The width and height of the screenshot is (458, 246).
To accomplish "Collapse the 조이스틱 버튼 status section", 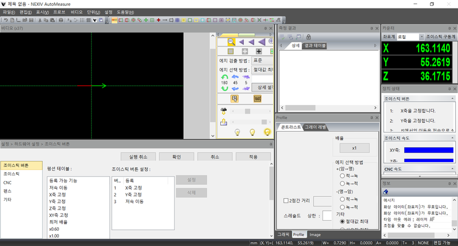I will tap(453, 99).
